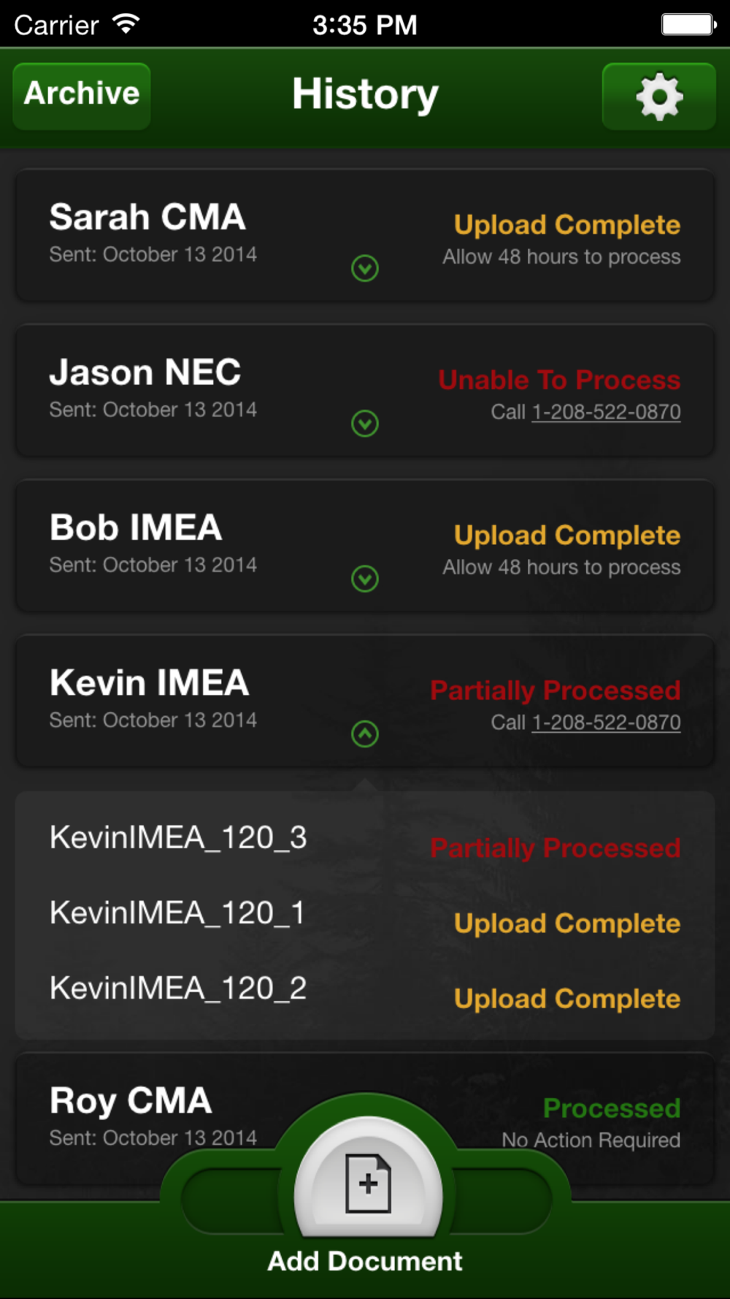Image resolution: width=730 pixels, height=1299 pixels.
Task: Expand the Sarah CMA entry chevron
Action: (365, 268)
